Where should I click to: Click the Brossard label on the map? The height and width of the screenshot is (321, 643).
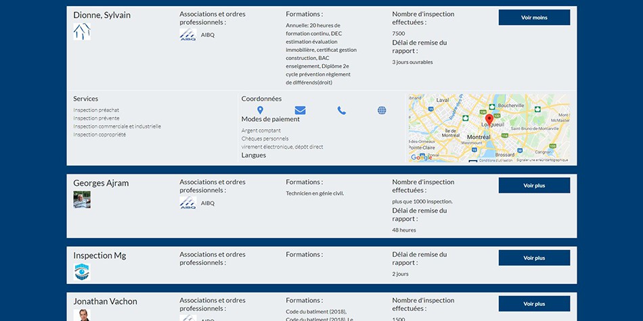click(x=505, y=155)
